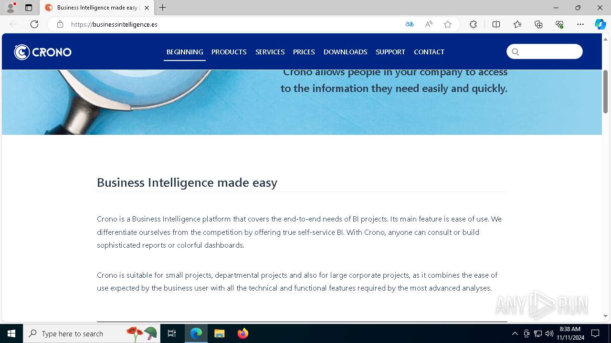
Task: Open Edge Settings and more menu
Action: (580, 24)
